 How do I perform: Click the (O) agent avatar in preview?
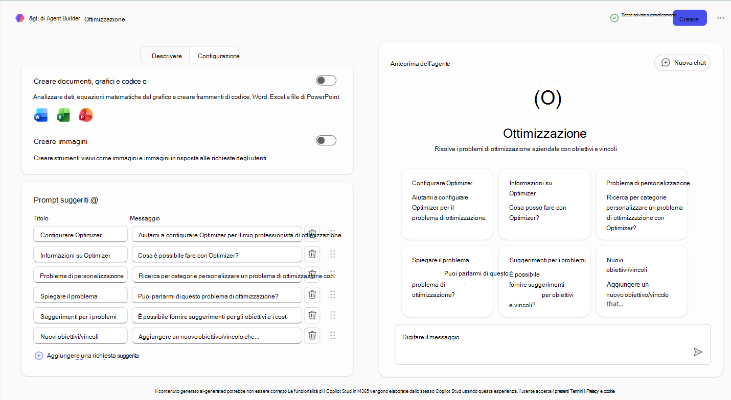click(547, 98)
